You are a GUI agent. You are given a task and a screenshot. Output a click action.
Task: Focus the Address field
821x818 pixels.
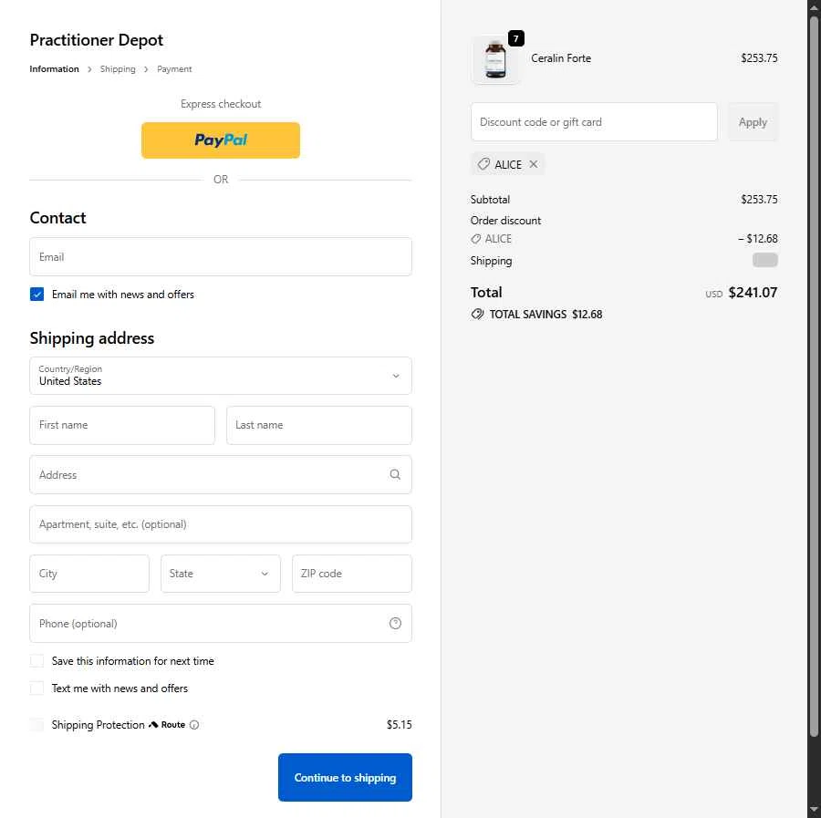pyautogui.click(x=221, y=475)
